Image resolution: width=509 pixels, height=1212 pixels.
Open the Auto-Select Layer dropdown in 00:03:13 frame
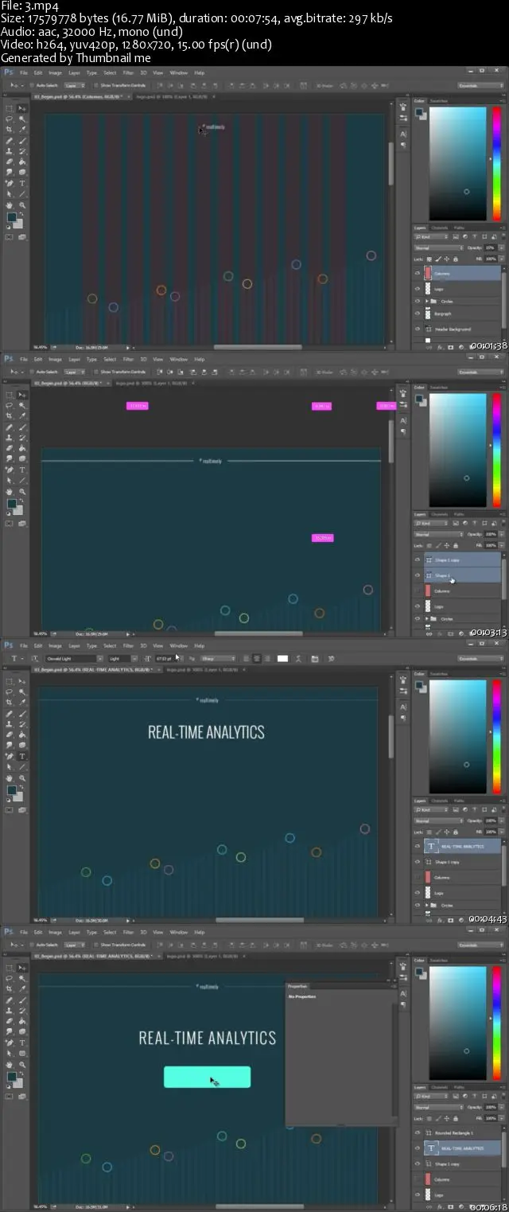click(x=76, y=372)
